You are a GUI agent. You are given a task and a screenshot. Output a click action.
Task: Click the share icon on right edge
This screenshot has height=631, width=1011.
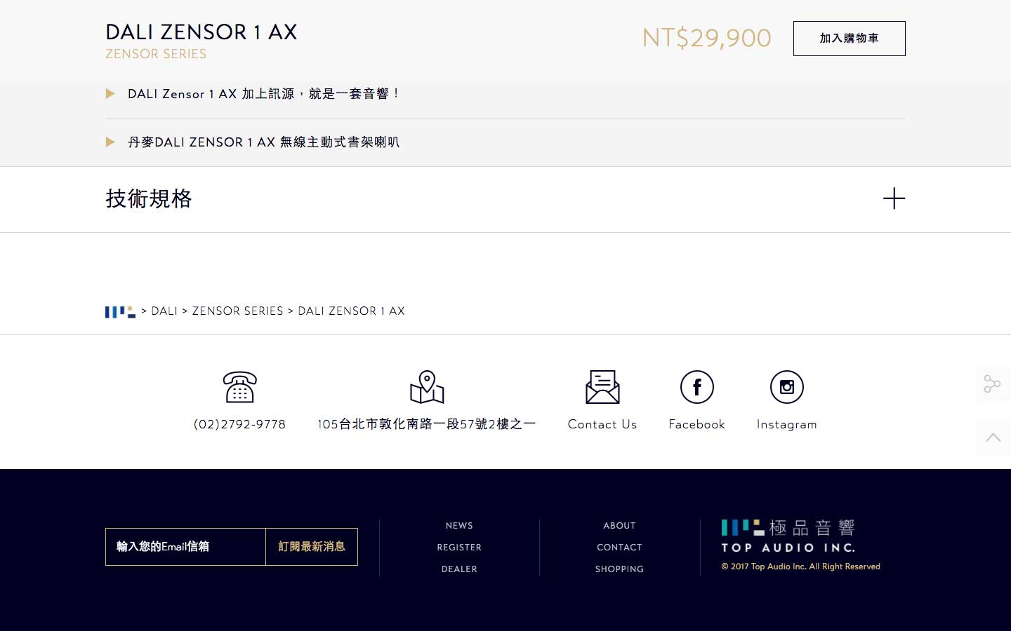point(992,384)
